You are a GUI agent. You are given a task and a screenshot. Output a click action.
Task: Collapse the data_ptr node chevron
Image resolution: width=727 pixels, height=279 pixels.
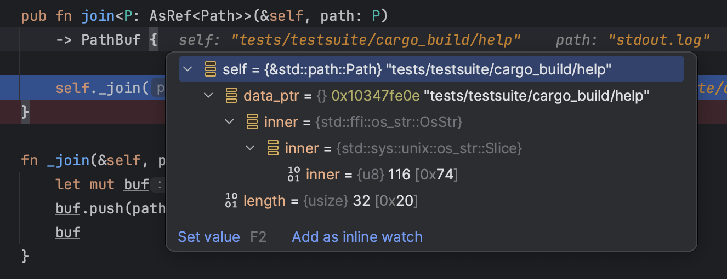pos(208,96)
